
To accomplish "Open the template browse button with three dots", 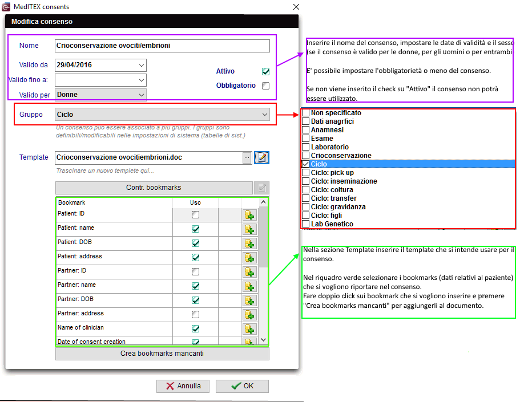I will click(x=247, y=158).
